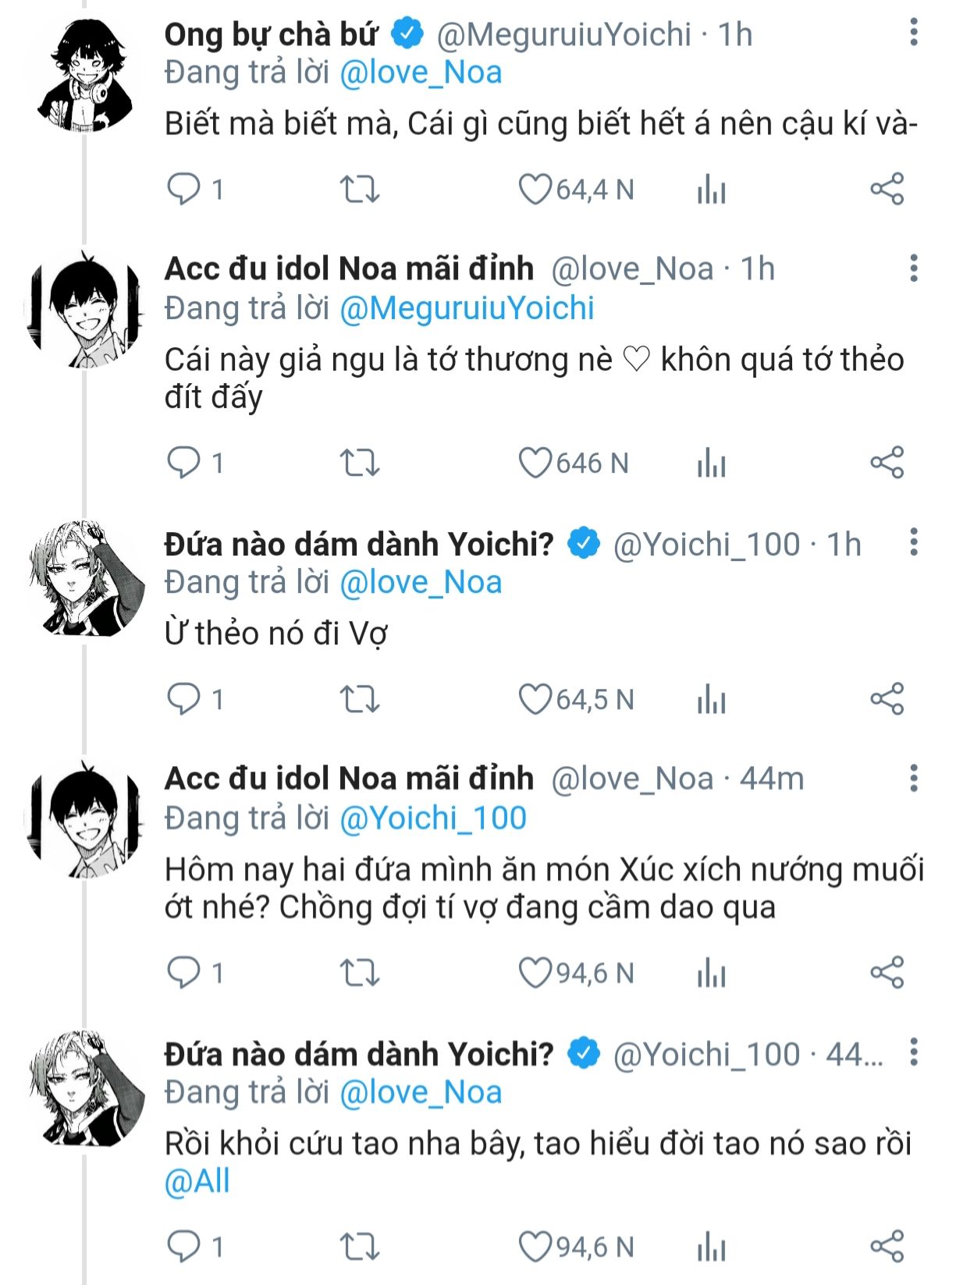Share the last tweet mentioning @All

[887, 1247]
